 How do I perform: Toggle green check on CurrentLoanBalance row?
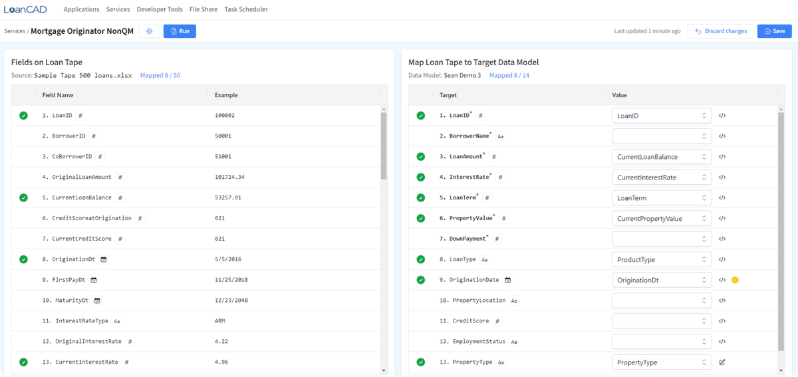click(x=24, y=197)
